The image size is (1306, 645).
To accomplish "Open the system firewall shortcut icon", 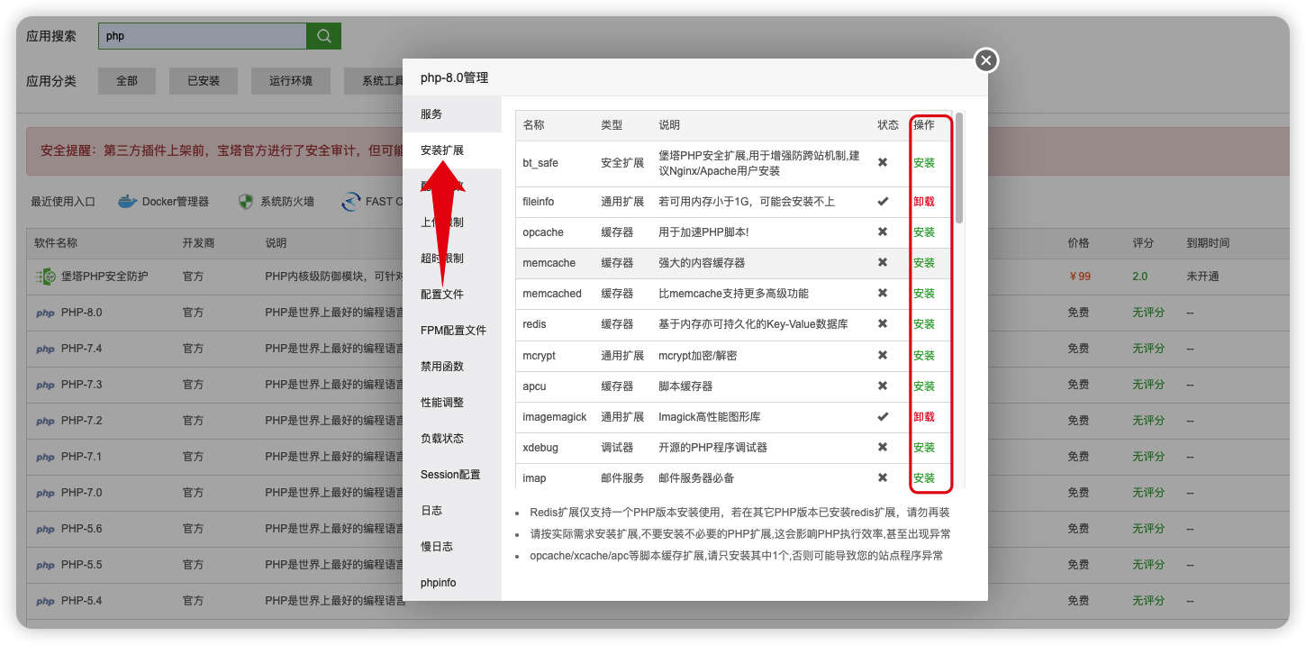I will [246, 202].
